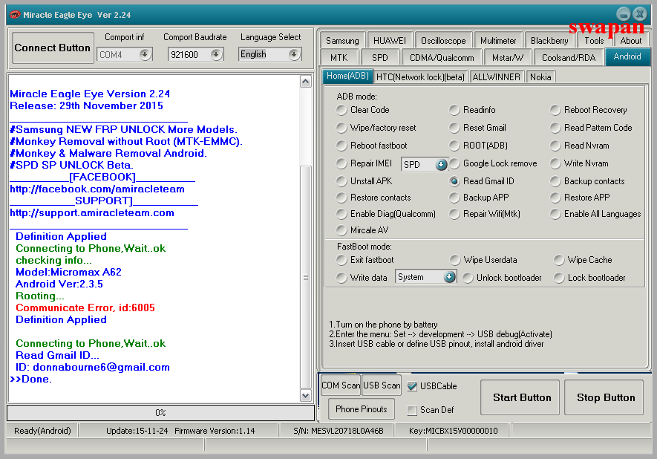657x459 pixels.
Task: Click the 0% progress bar
Action: [160, 412]
